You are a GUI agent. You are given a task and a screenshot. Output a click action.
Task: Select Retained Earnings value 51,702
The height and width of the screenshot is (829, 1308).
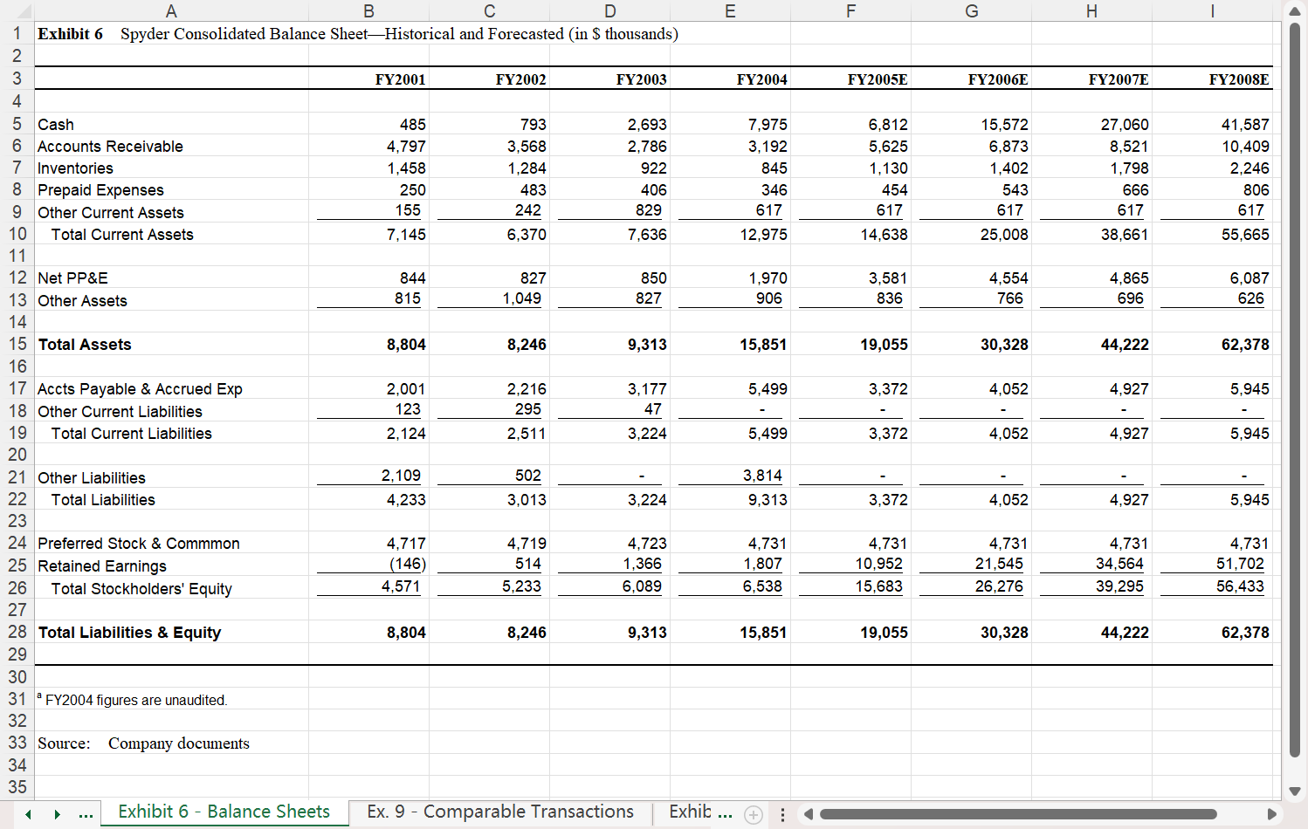tap(1212, 565)
